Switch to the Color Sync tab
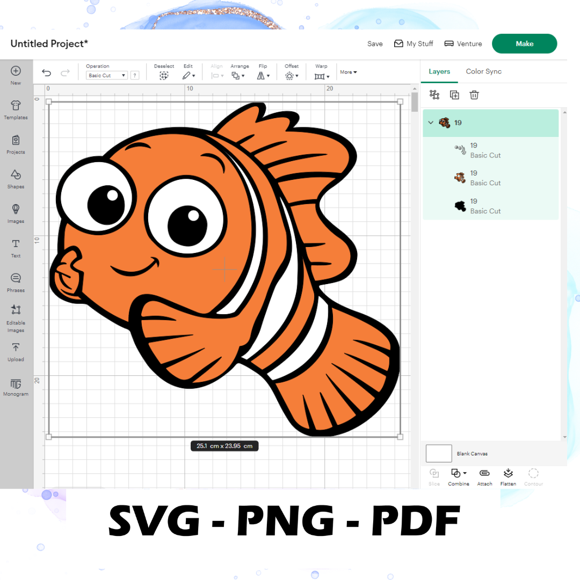The image size is (580, 580). (x=483, y=71)
